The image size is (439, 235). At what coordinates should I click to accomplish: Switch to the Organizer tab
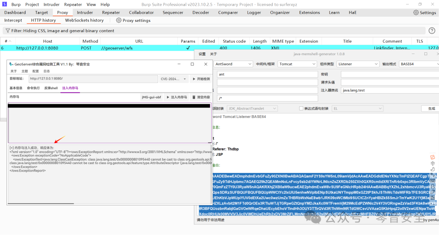click(x=280, y=13)
